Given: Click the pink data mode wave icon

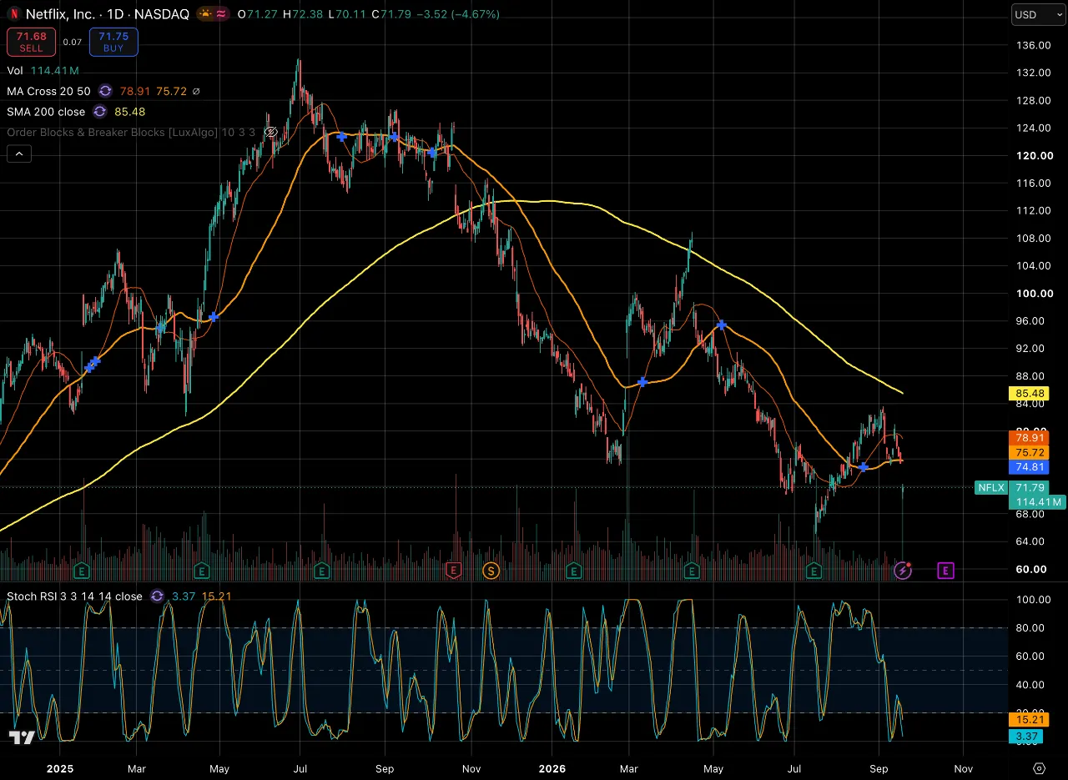Looking at the screenshot, I should (x=222, y=14).
